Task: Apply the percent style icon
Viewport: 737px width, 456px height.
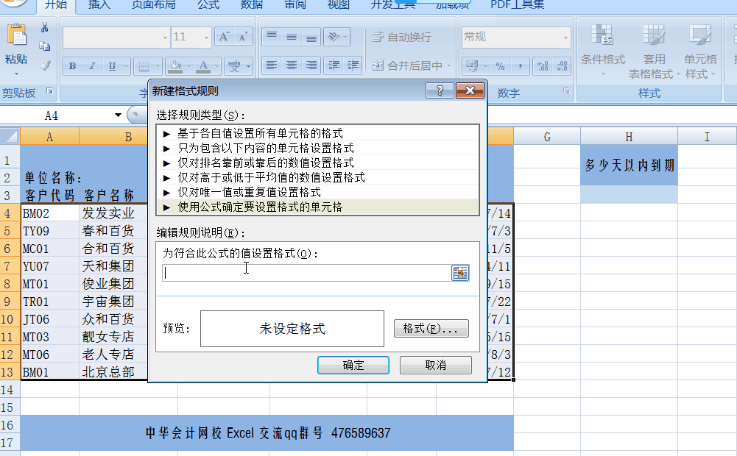Action: click(499, 67)
